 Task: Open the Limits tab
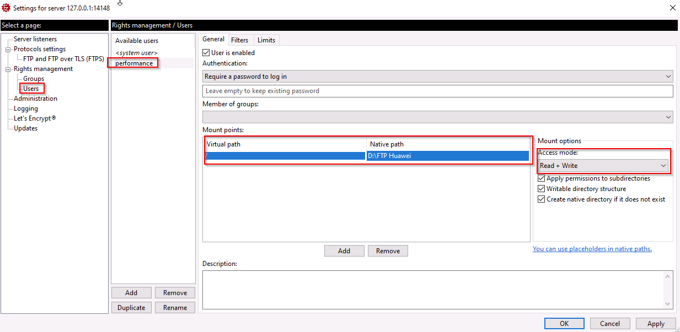tap(266, 40)
